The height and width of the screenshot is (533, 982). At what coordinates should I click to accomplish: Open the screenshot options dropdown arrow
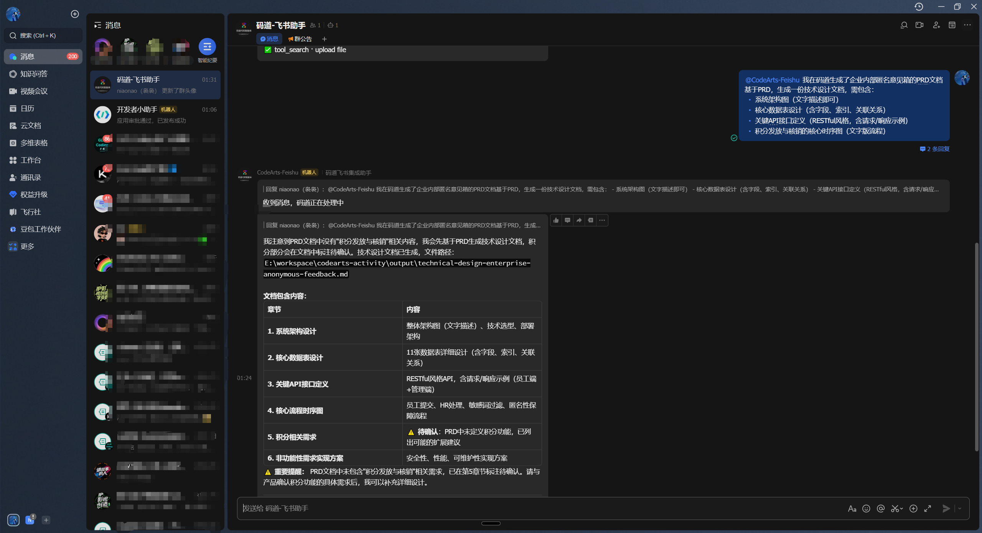[901, 509]
